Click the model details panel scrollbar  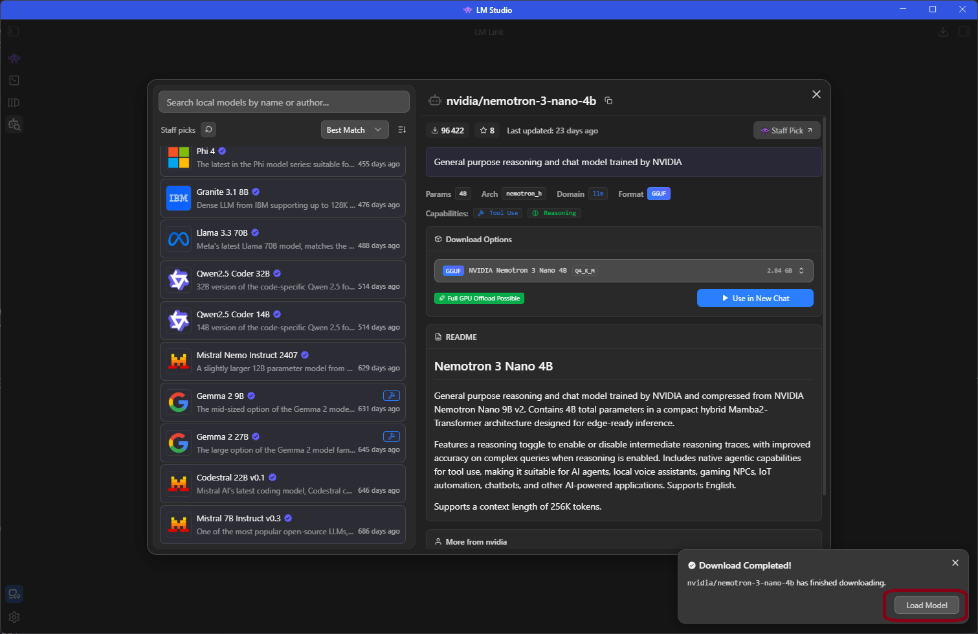coord(824,306)
